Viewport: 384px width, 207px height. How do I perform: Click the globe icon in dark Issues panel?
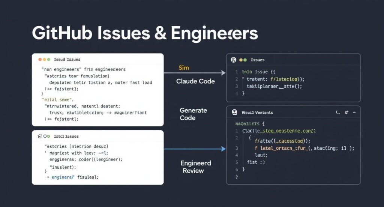234,60
